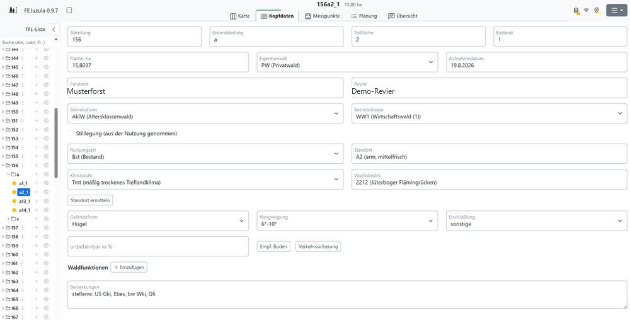Click the Suche (Abt, Uabt, Fl...) search field
The height and width of the screenshot is (320, 630).
(26, 42)
